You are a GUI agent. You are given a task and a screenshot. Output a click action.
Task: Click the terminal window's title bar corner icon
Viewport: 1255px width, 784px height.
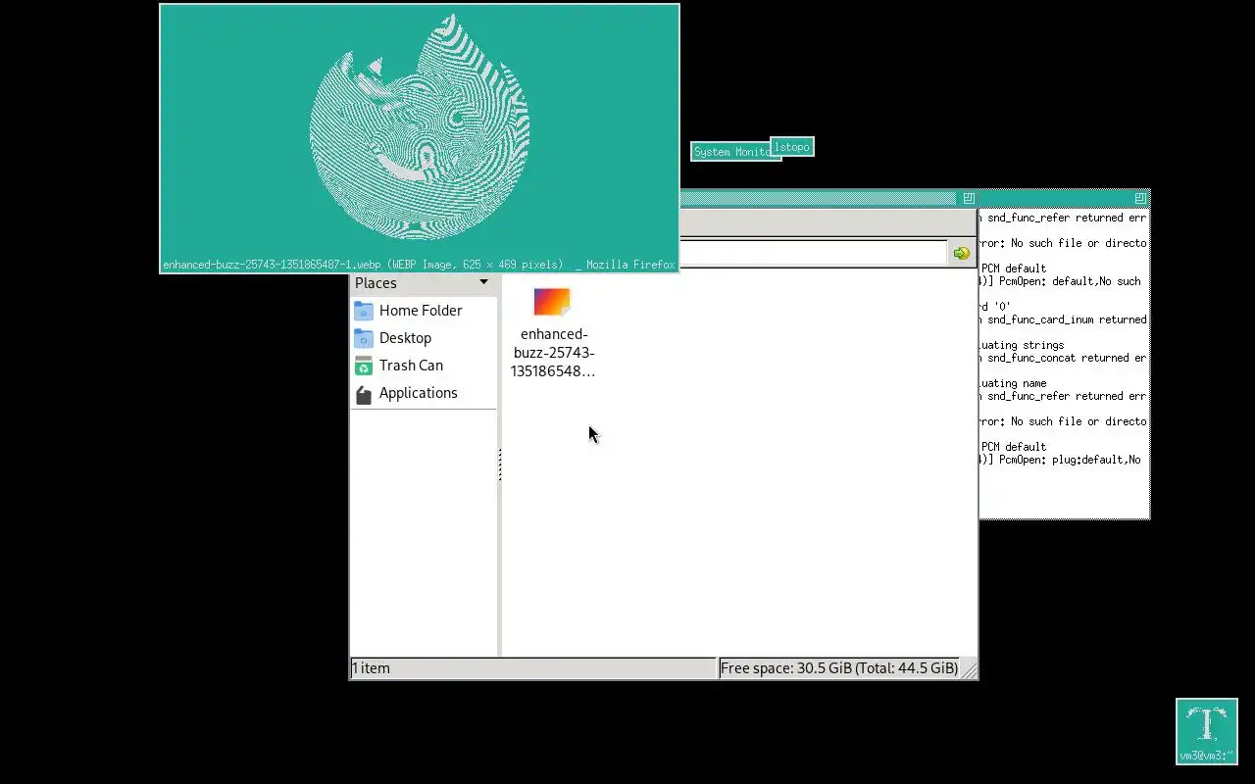click(1140, 198)
